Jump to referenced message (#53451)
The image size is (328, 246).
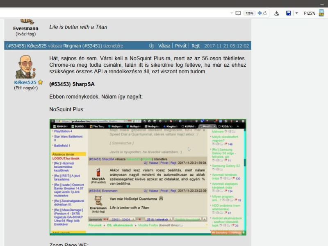coord(92,46)
